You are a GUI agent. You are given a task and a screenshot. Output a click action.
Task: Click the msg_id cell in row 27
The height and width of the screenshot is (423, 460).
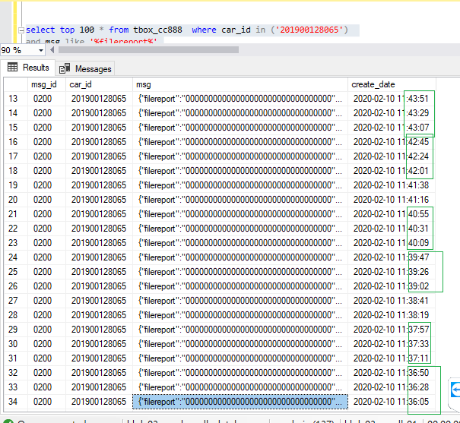click(43, 300)
